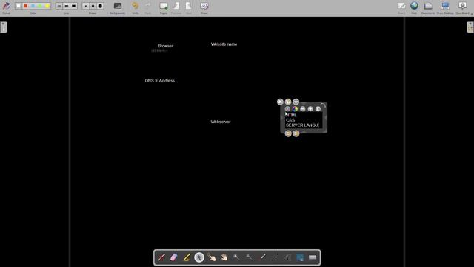Select the Website name text item

[224, 44]
